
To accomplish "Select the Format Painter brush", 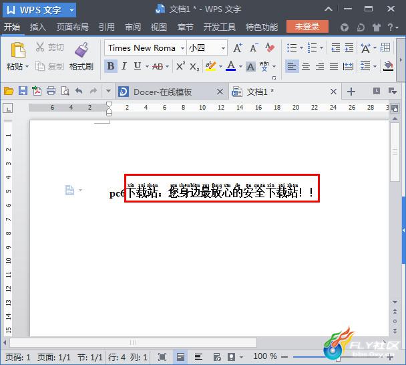I will pyautogui.click(x=81, y=49).
